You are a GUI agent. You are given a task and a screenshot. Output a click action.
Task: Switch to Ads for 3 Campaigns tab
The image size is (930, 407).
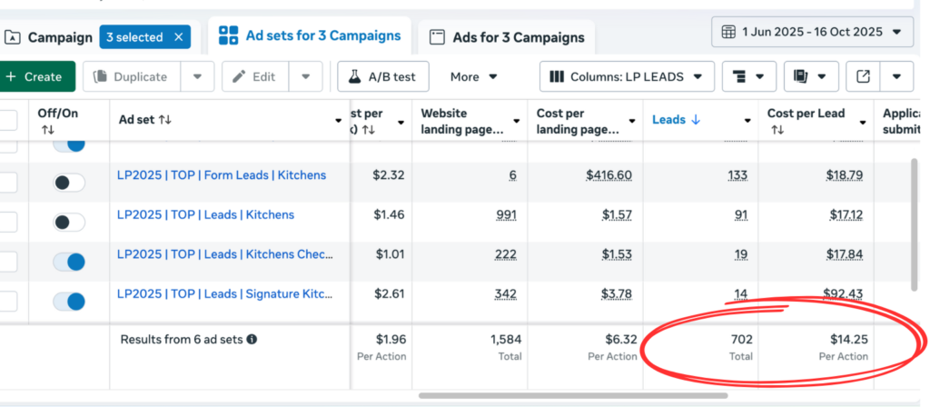pos(507,37)
